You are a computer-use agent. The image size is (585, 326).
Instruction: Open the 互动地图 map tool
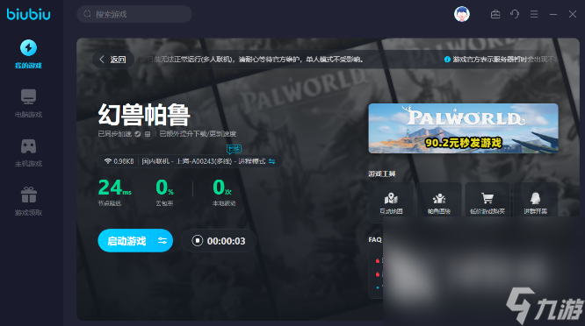click(x=391, y=202)
